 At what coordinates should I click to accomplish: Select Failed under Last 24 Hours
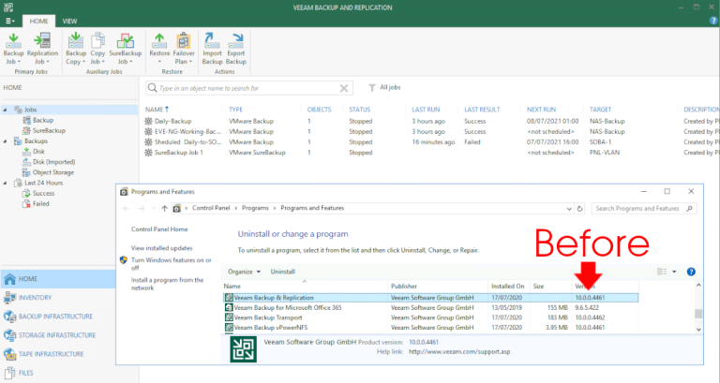pos(40,204)
